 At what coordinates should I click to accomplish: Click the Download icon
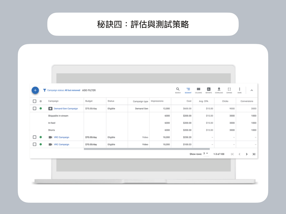tap(219, 90)
